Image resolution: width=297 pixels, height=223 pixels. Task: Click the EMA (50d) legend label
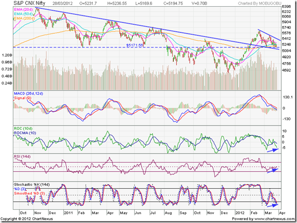point(23,14)
